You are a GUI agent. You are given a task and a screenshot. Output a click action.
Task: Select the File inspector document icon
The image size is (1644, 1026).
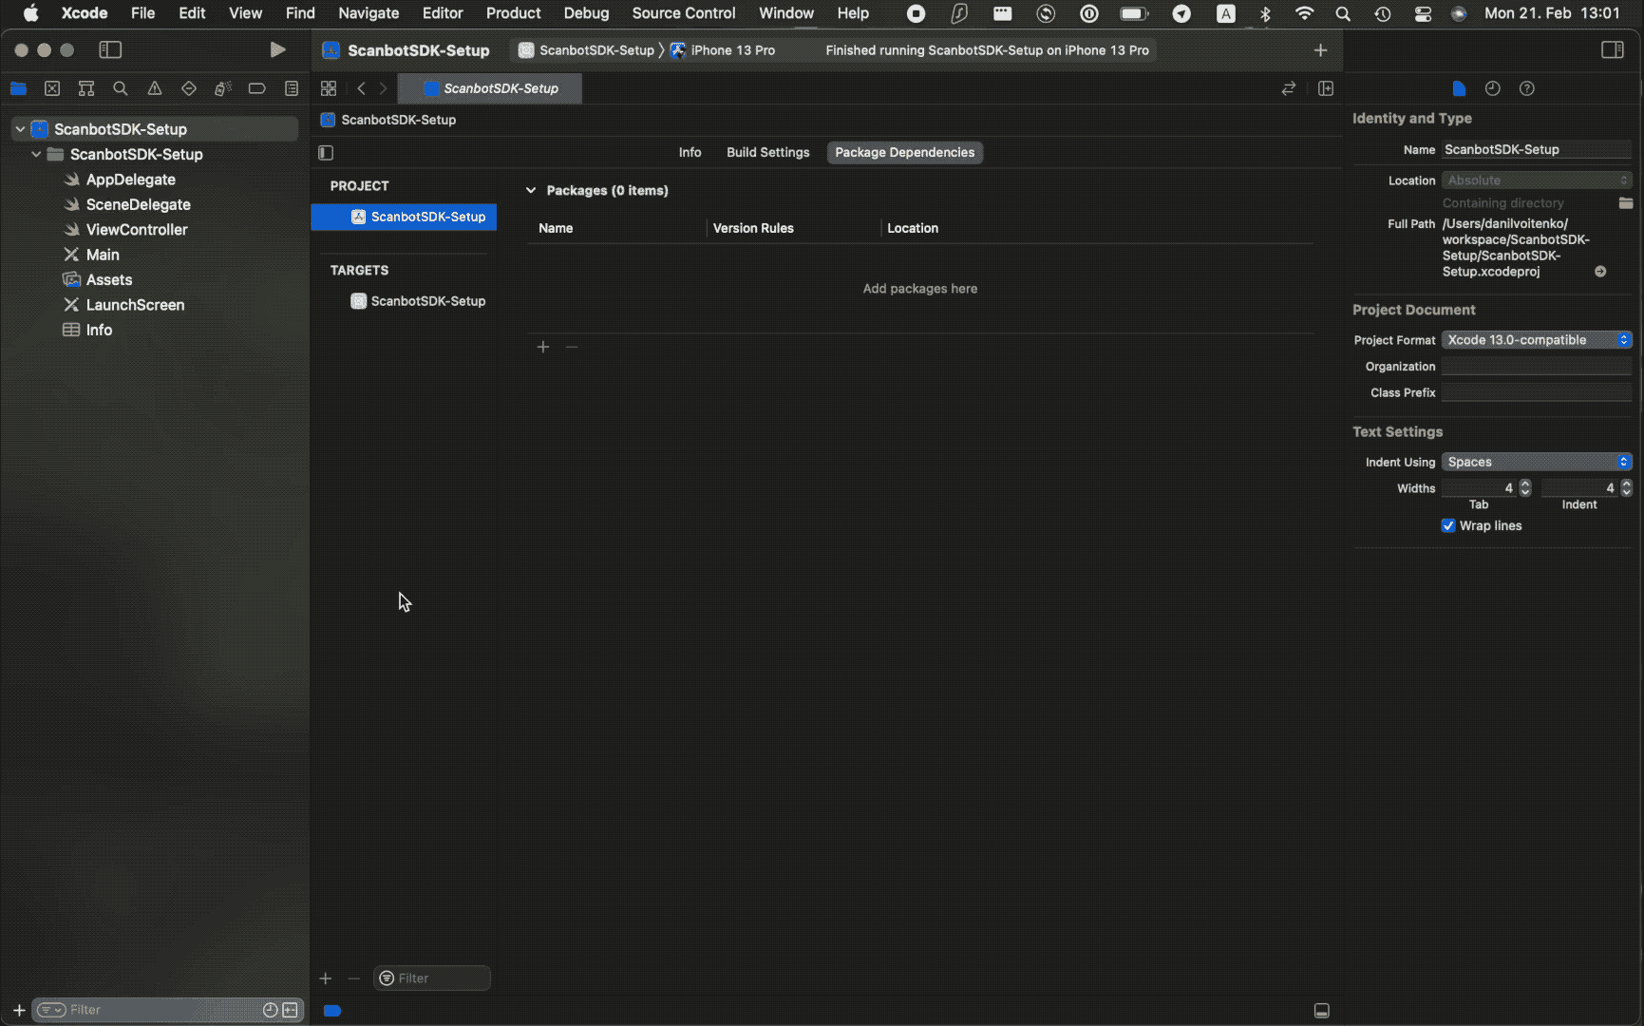click(x=1460, y=88)
